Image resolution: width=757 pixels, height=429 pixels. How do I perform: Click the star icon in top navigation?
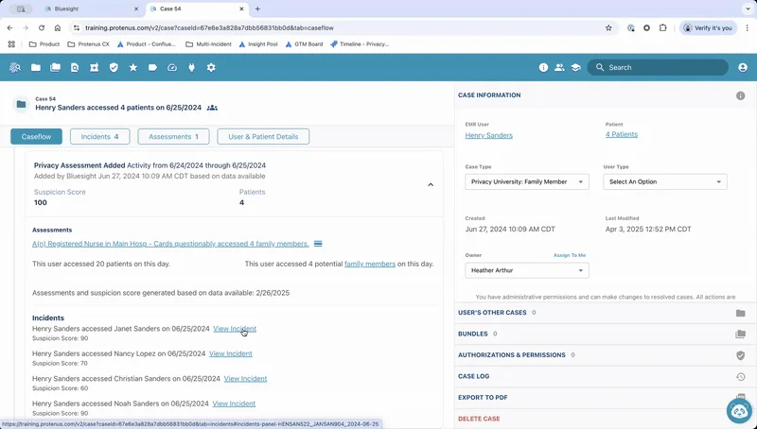coord(132,68)
